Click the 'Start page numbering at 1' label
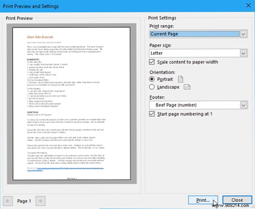255x209 pixels. (x=185, y=114)
